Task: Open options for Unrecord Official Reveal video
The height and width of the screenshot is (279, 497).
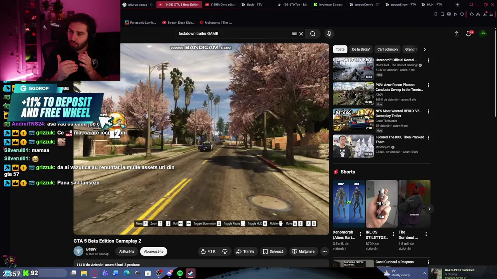Action: [x=428, y=60]
